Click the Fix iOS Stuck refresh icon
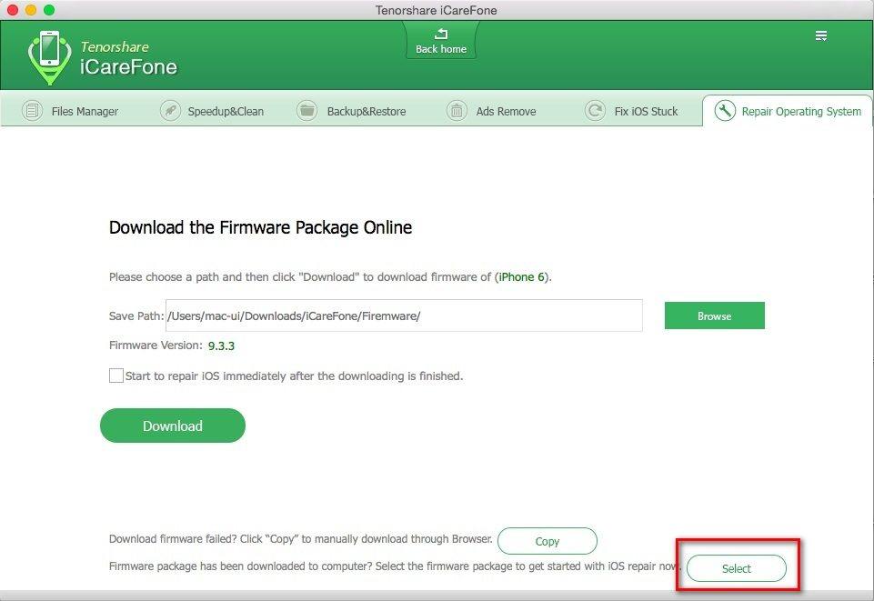The image size is (874, 601). coord(595,110)
